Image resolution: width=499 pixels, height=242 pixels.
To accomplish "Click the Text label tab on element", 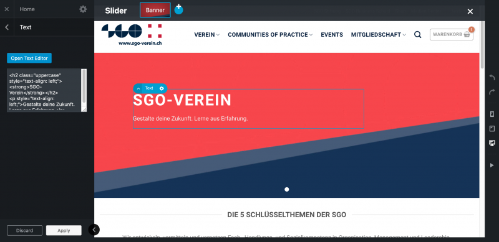I will [x=149, y=88].
